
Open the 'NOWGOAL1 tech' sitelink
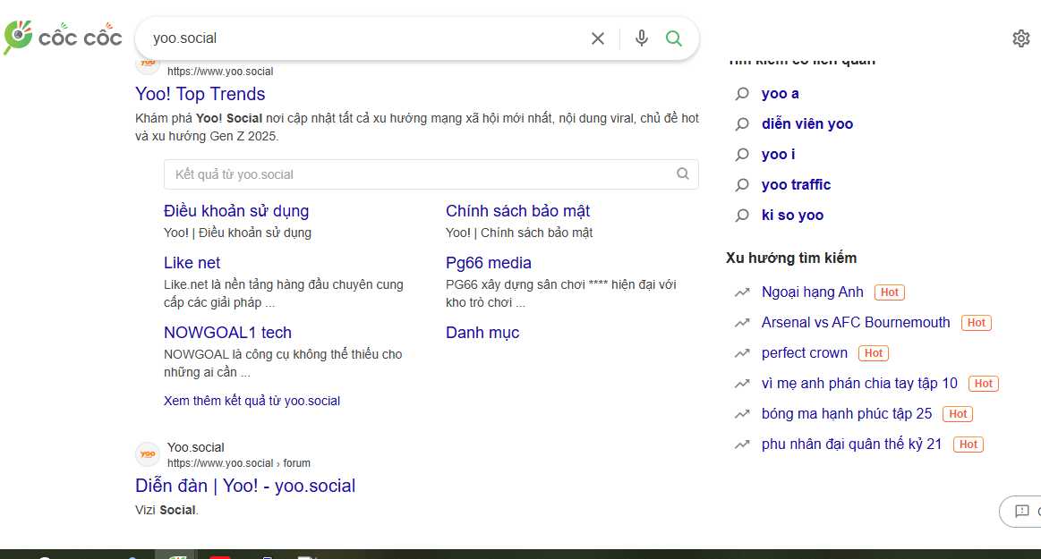tap(227, 332)
